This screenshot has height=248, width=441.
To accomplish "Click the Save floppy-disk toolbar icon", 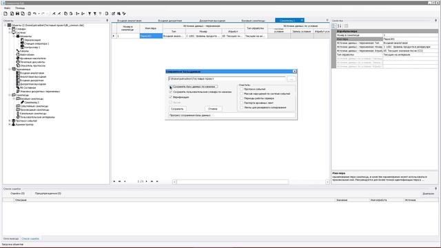I will (x=17, y=14).
